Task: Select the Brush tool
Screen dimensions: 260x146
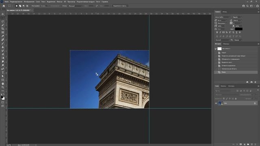Action: tap(3, 43)
